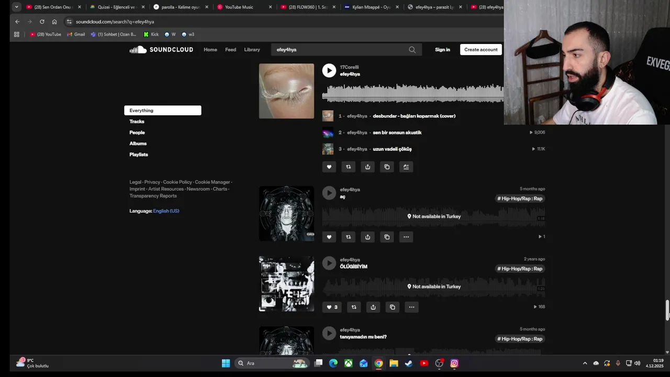Click the search magnifier icon in SoundCloud
The image size is (670, 377).
click(412, 50)
